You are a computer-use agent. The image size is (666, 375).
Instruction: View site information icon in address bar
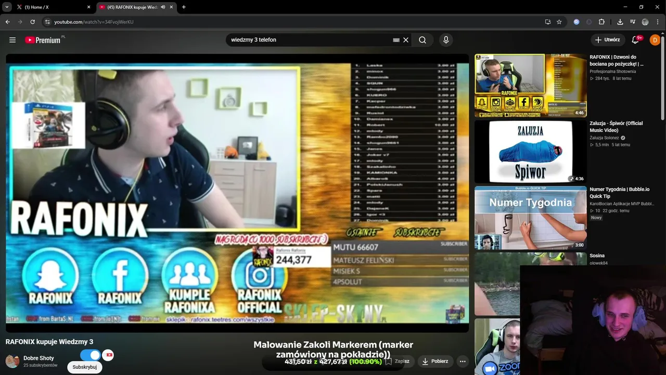[47, 22]
